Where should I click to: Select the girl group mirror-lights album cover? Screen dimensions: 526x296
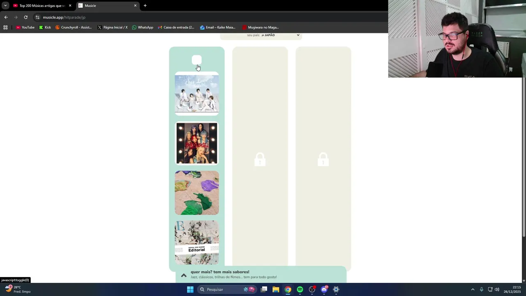pos(197,143)
